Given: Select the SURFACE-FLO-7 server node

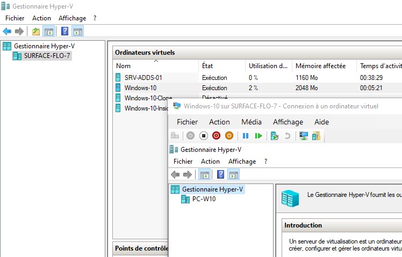Looking at the screenshot, I should [47, 56].
